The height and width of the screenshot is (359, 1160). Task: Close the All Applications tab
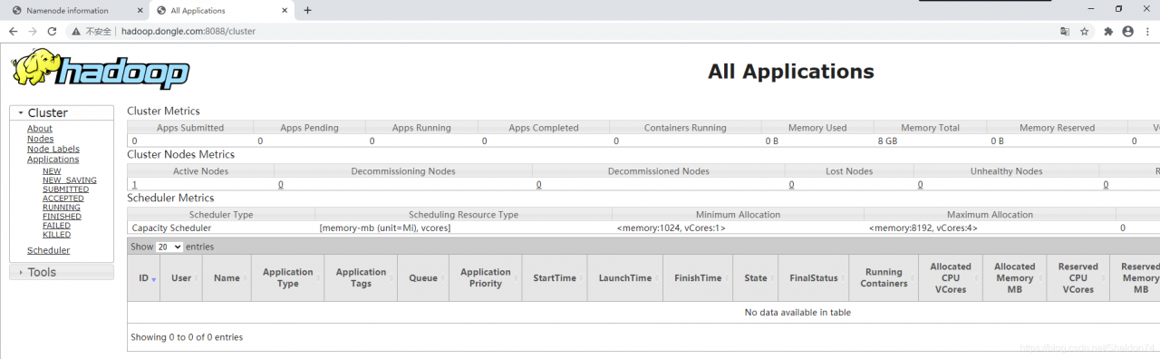click(x=284, y=10)
